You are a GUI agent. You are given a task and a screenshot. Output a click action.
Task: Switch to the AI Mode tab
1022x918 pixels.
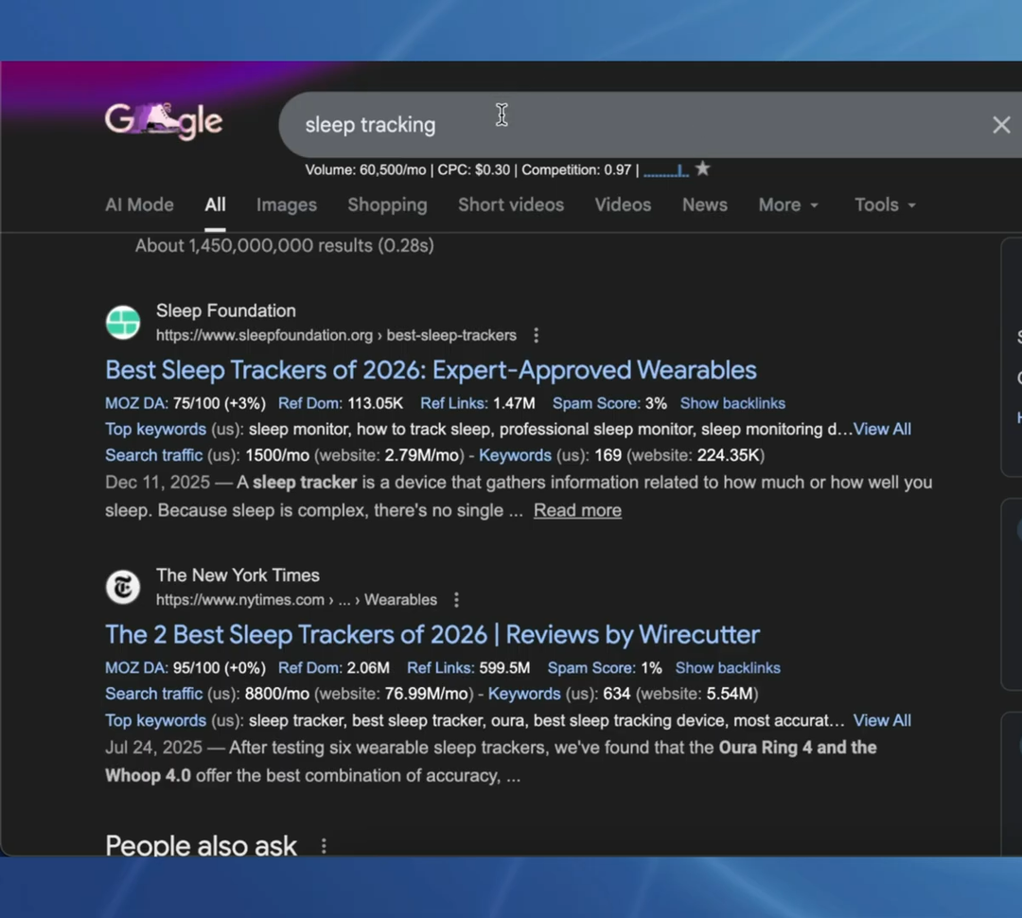139,204
